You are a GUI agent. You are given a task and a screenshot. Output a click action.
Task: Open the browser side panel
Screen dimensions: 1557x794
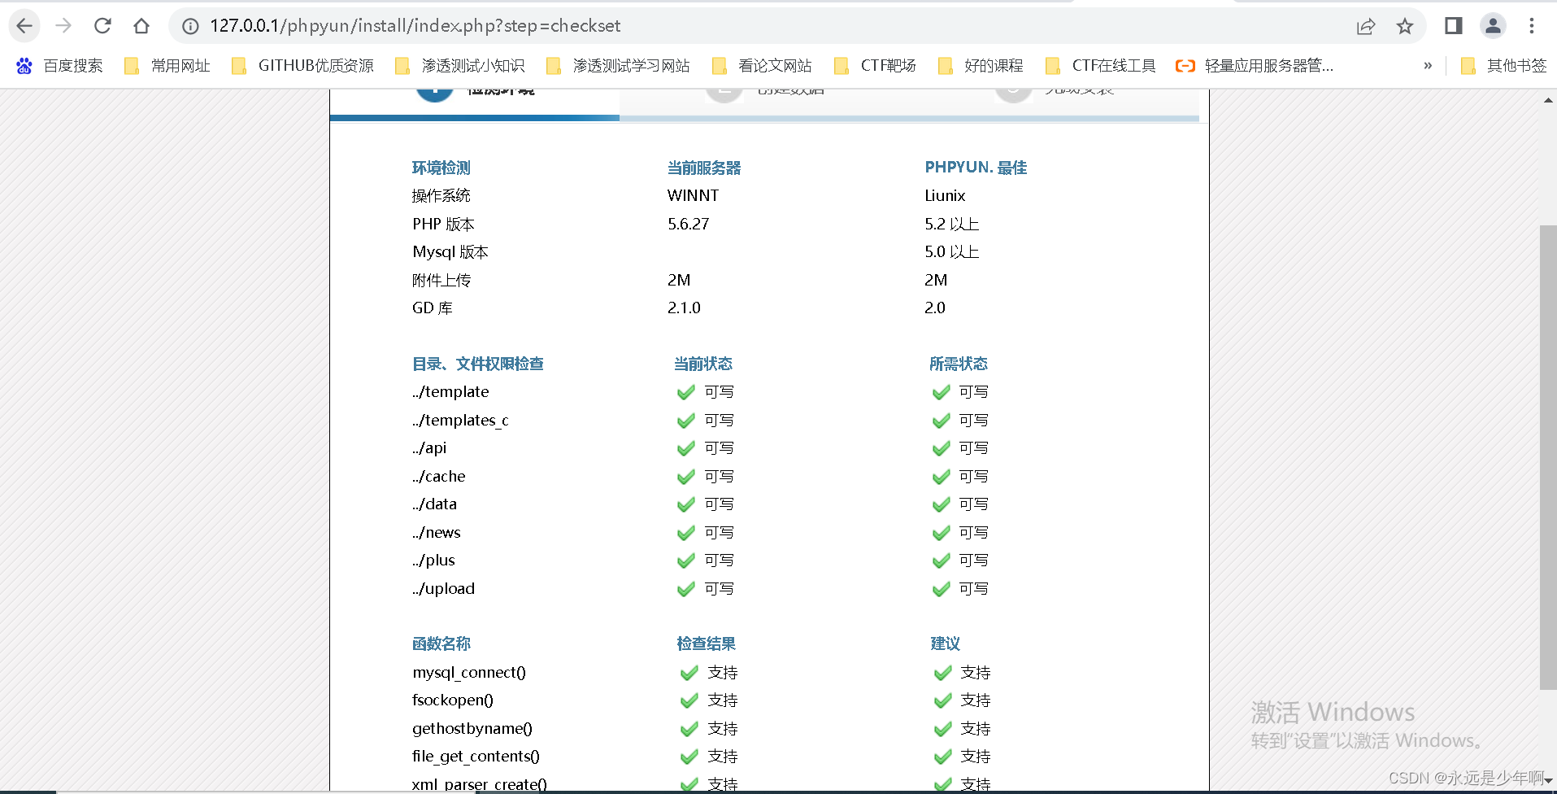pyautogui.click(x=1454, y=26)
